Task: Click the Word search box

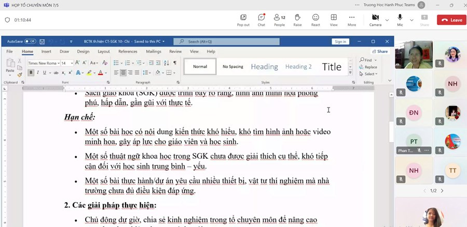Action: click(x=226, y=41)
